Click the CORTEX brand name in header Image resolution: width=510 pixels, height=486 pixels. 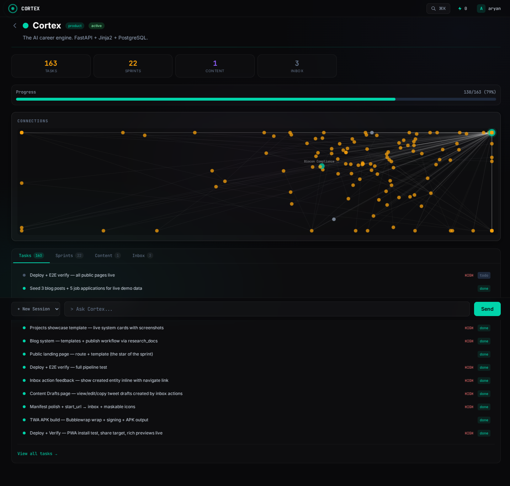[x=31, y=9]
